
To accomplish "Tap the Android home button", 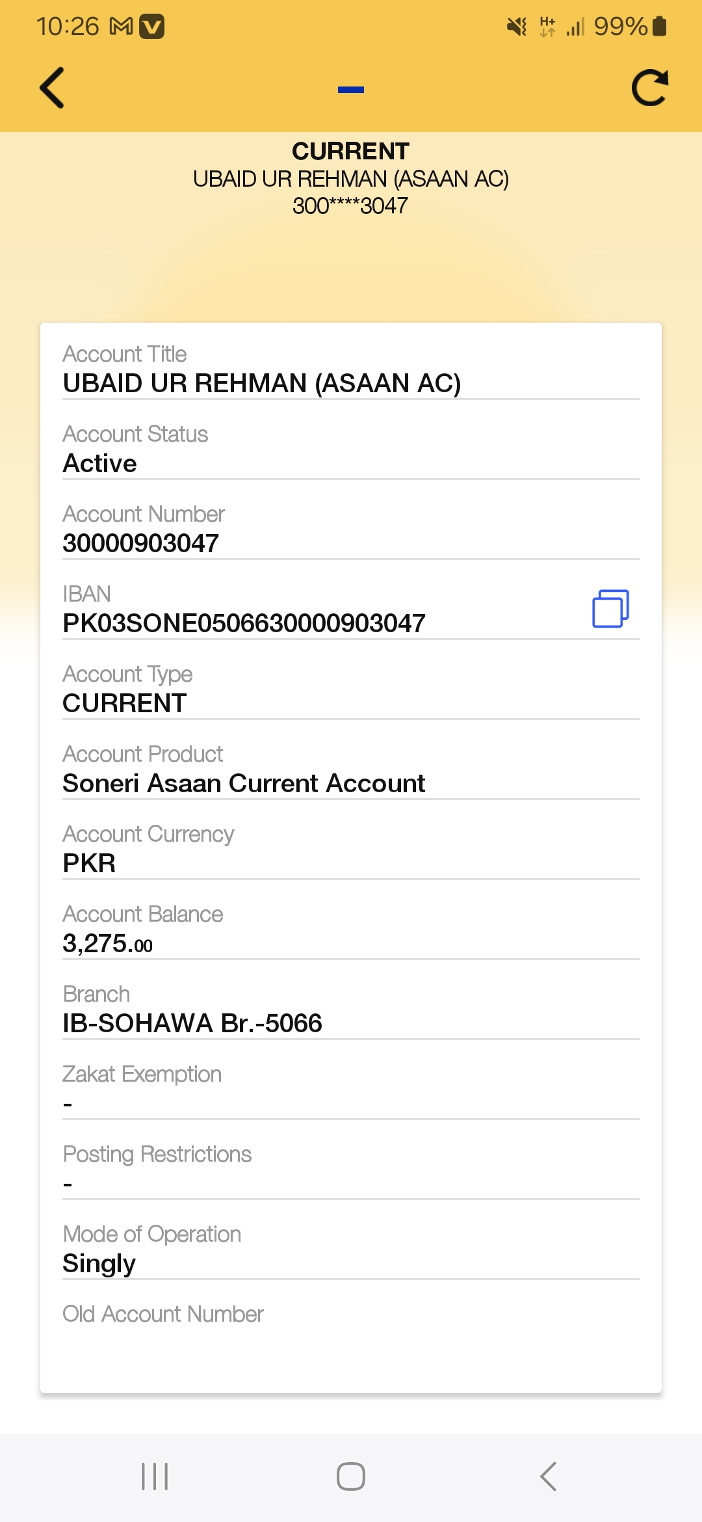I will pyautogui.click(x=351, y=1476).
